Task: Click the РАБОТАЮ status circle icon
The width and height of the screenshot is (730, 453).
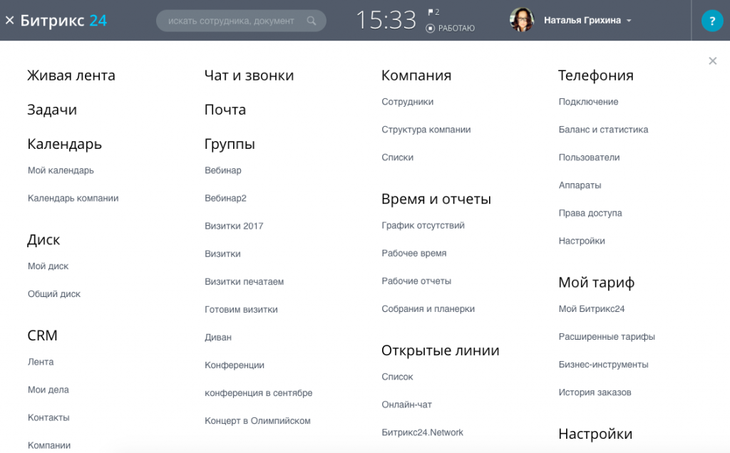Action: tap(430, 28)
